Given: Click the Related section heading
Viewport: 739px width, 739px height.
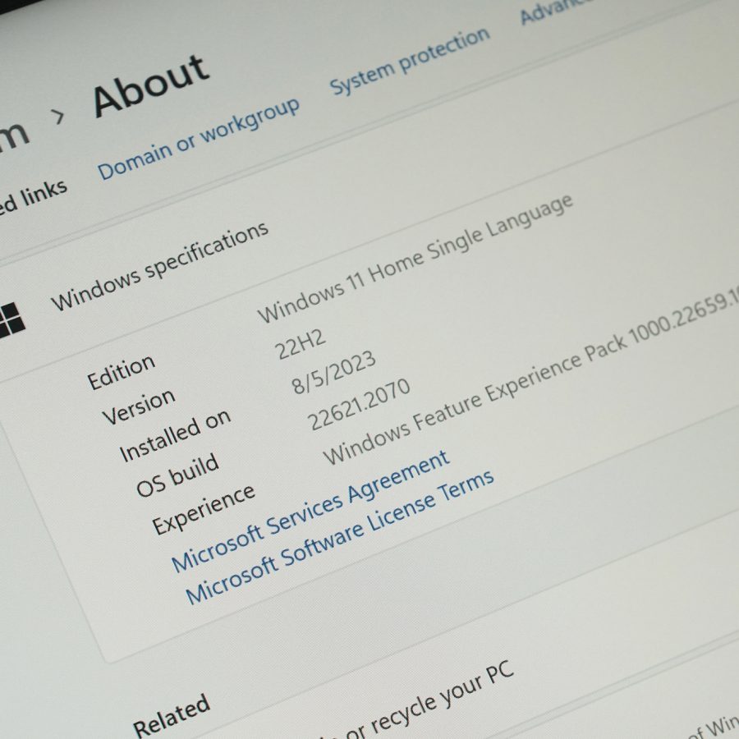Looking at the screenshot, I should pyautogui.click(x=171, y=715).
